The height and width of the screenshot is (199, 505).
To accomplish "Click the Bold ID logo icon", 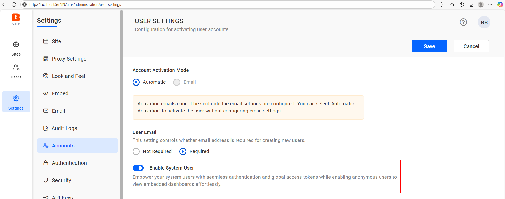I will pyautogui.click(x=16, y=18).
